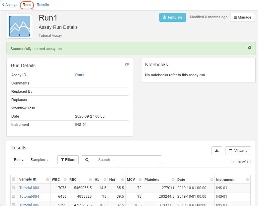This screenshot has height=206, width=258.
Task: Open the Filters button
Action: click(x=68, y=160)
